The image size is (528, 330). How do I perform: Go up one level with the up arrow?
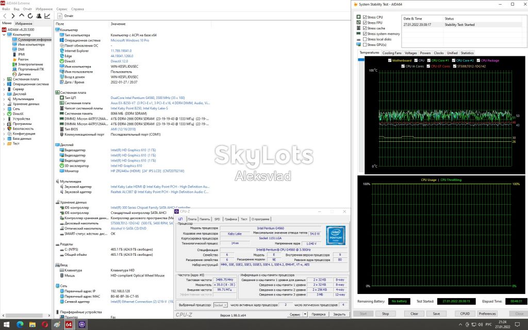(x=22, y=16)
